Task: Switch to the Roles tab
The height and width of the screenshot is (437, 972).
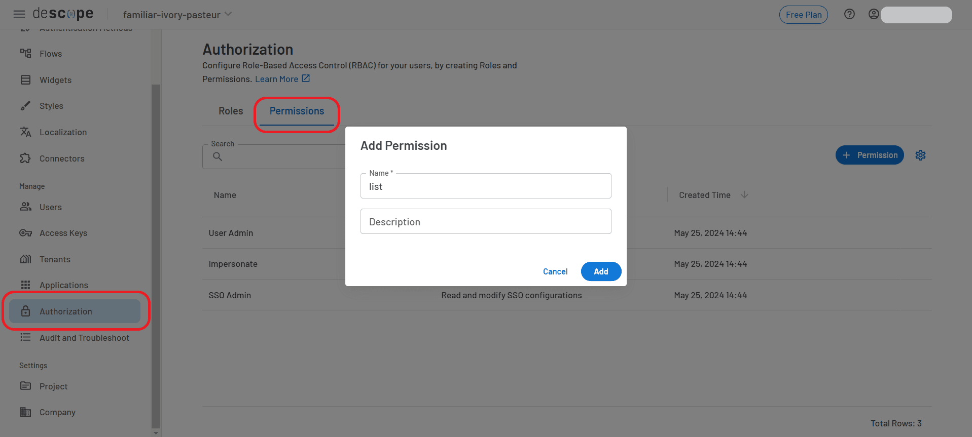Action: 231,110
